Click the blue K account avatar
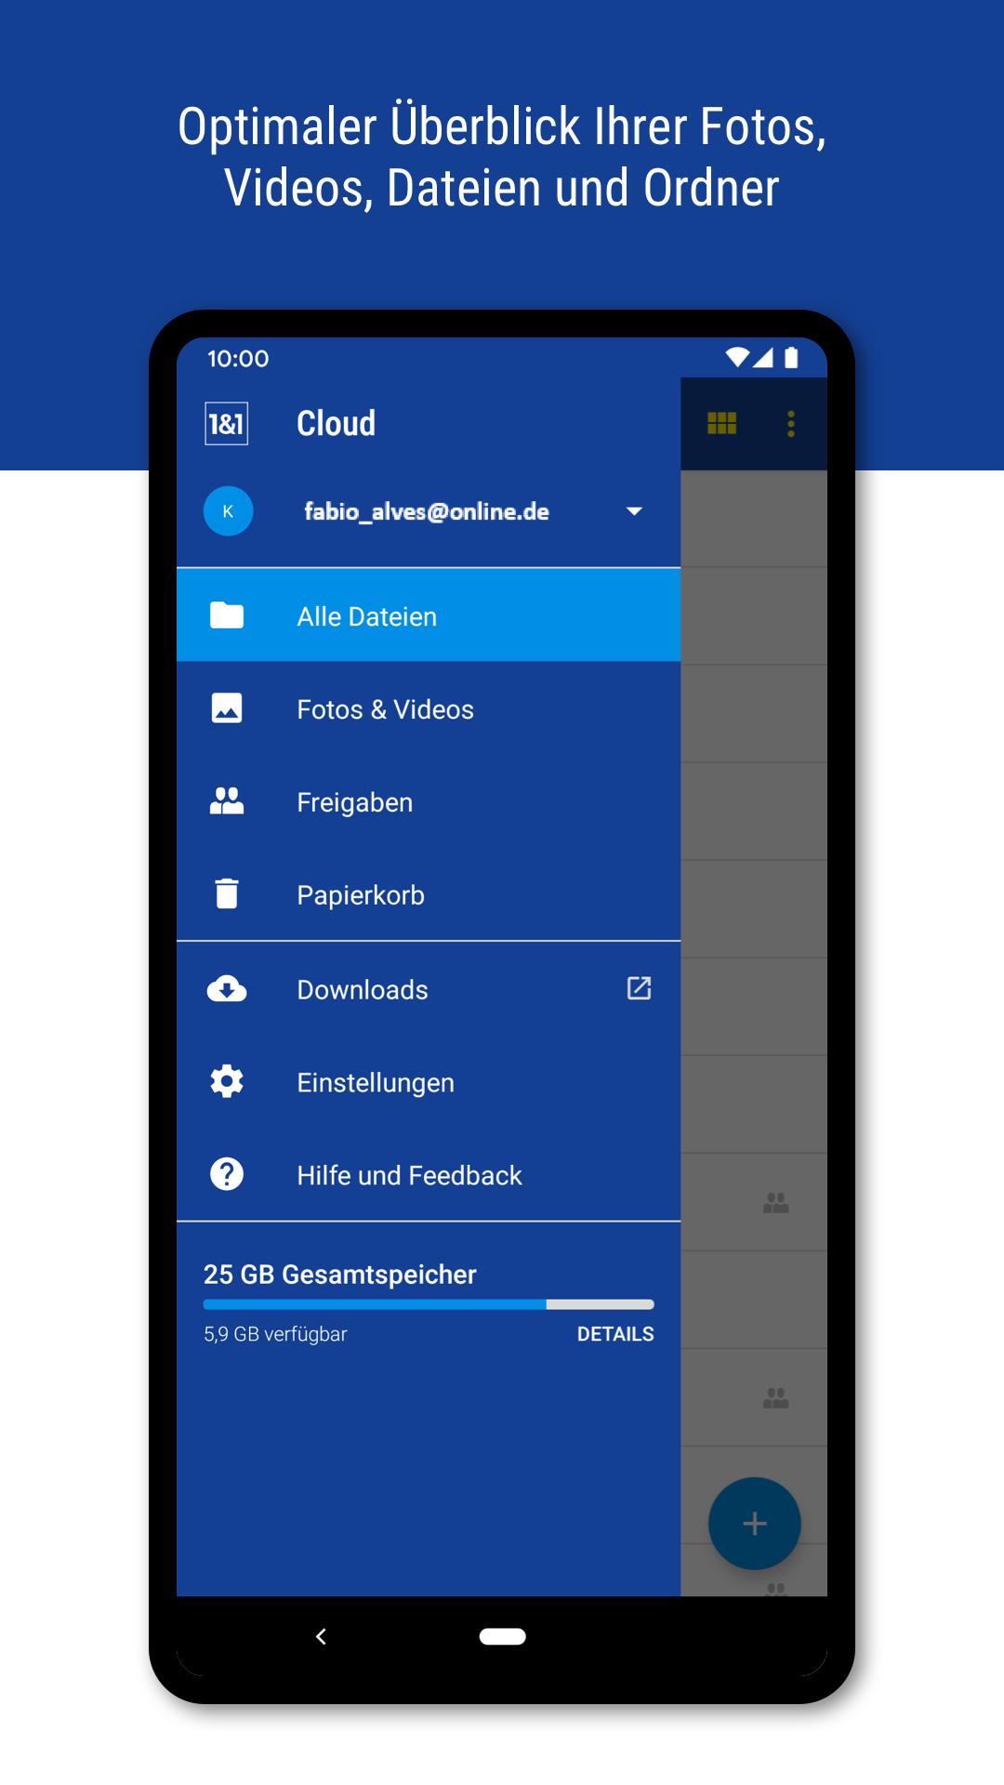The width and height of the screenshot is (1004, 1785). coord(228,511)
